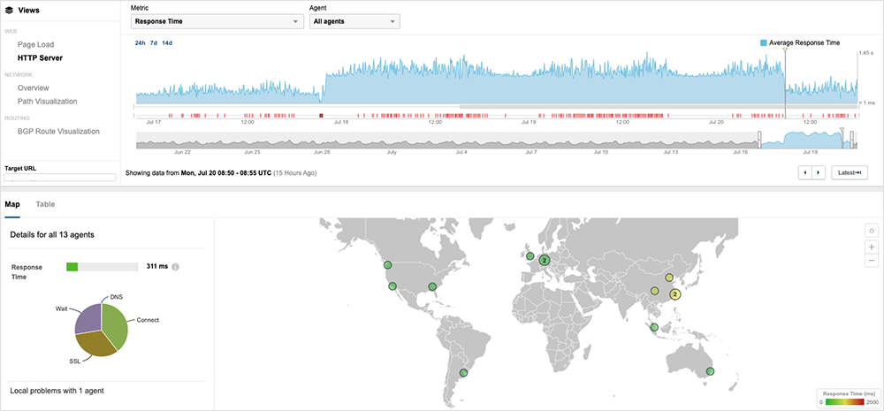The image size is (884, 411).
Task: Zoom out on the map with minus button
Action: click(x=871, y=261)
